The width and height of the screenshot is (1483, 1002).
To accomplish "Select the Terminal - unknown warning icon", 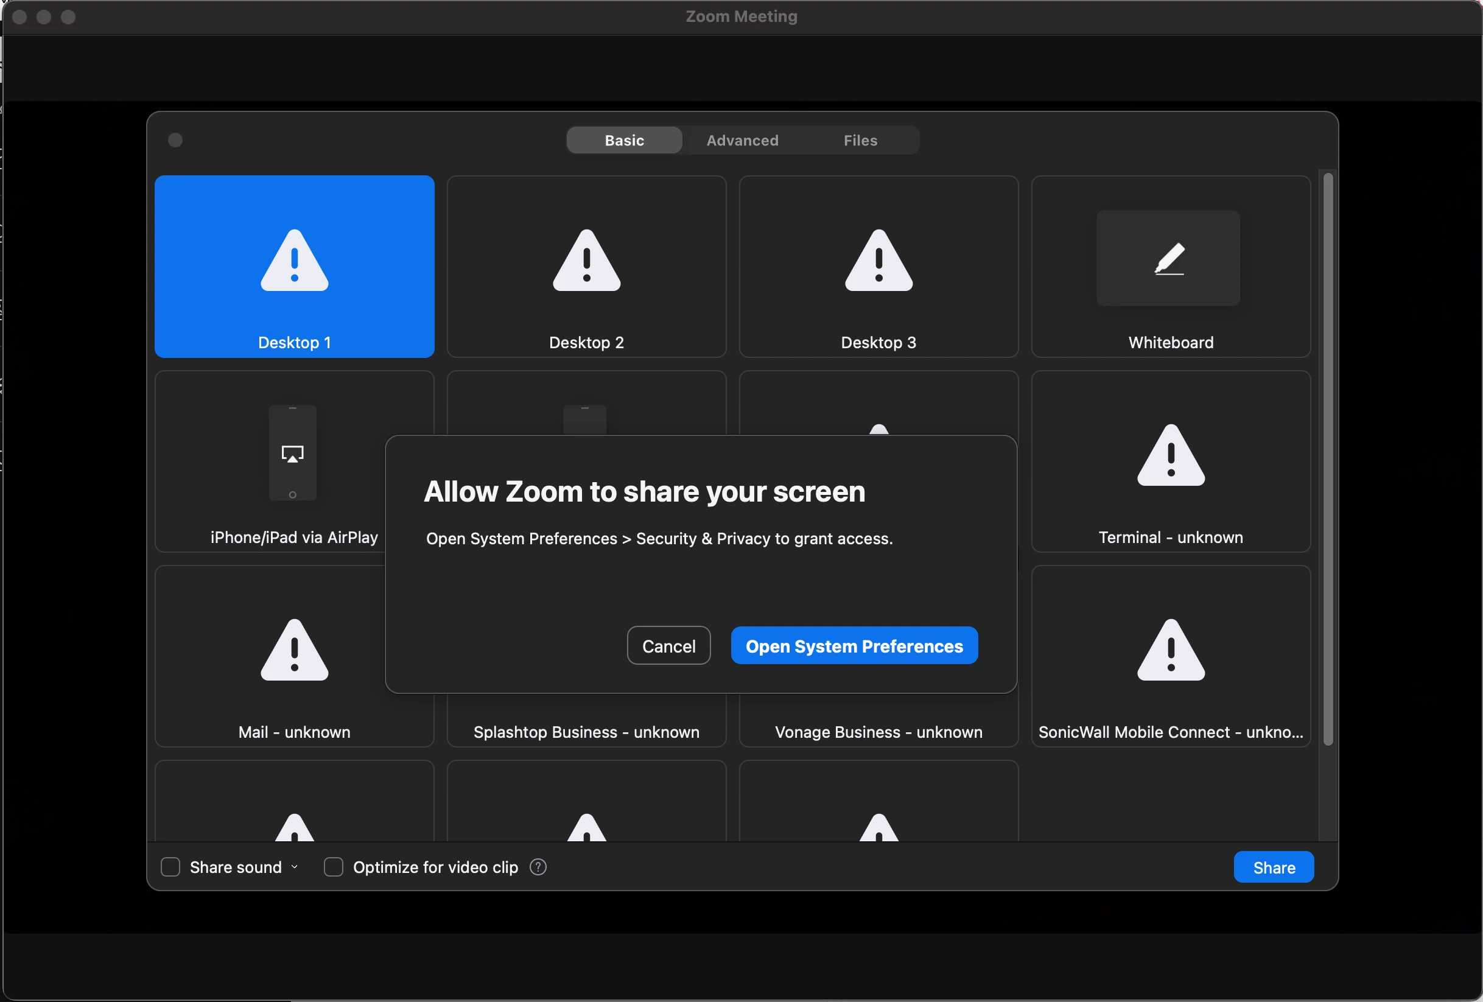I will (1170, 455).
